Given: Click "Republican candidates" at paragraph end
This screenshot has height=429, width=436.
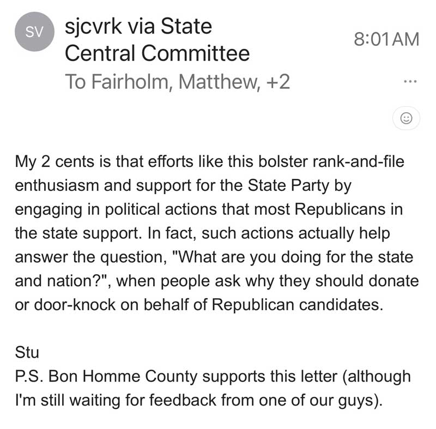Looking at the screenshot, I should pyautogui.click(x=298, y=304).
